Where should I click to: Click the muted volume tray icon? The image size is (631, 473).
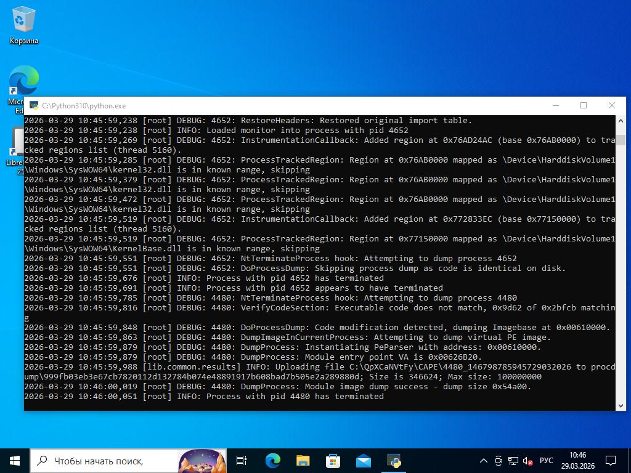(x=527, y=460)
